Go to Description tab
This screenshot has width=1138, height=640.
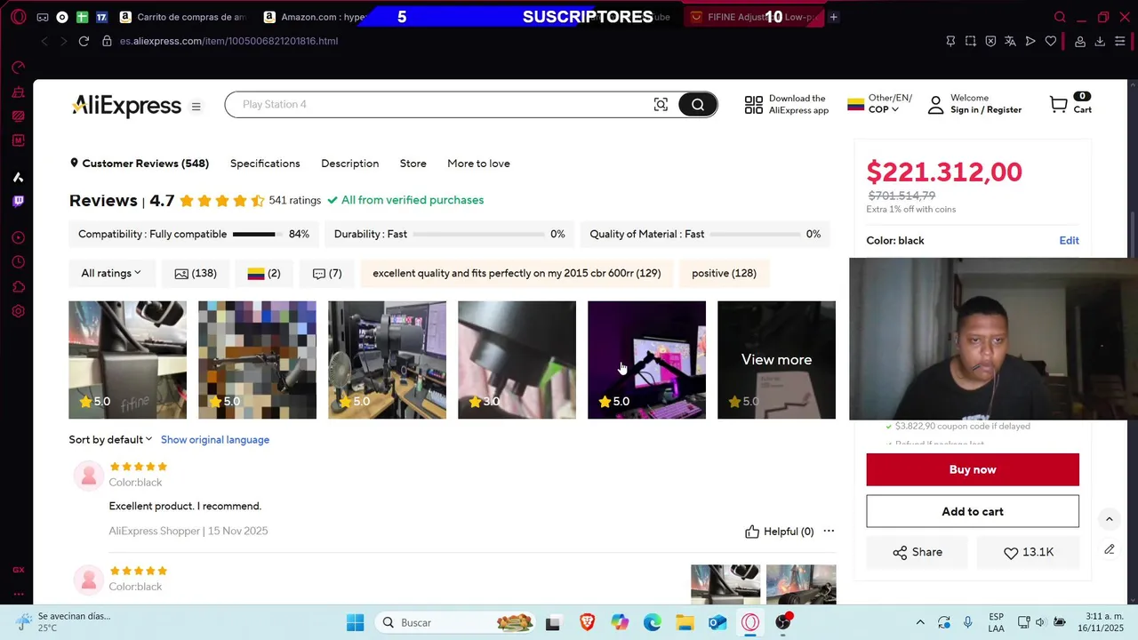tap(349, 164)
